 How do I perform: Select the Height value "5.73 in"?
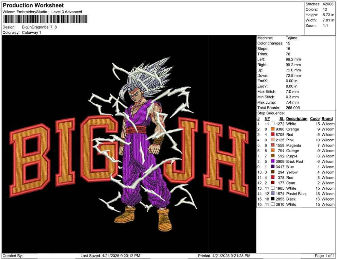pyautogui.click(x=328, y=15)
